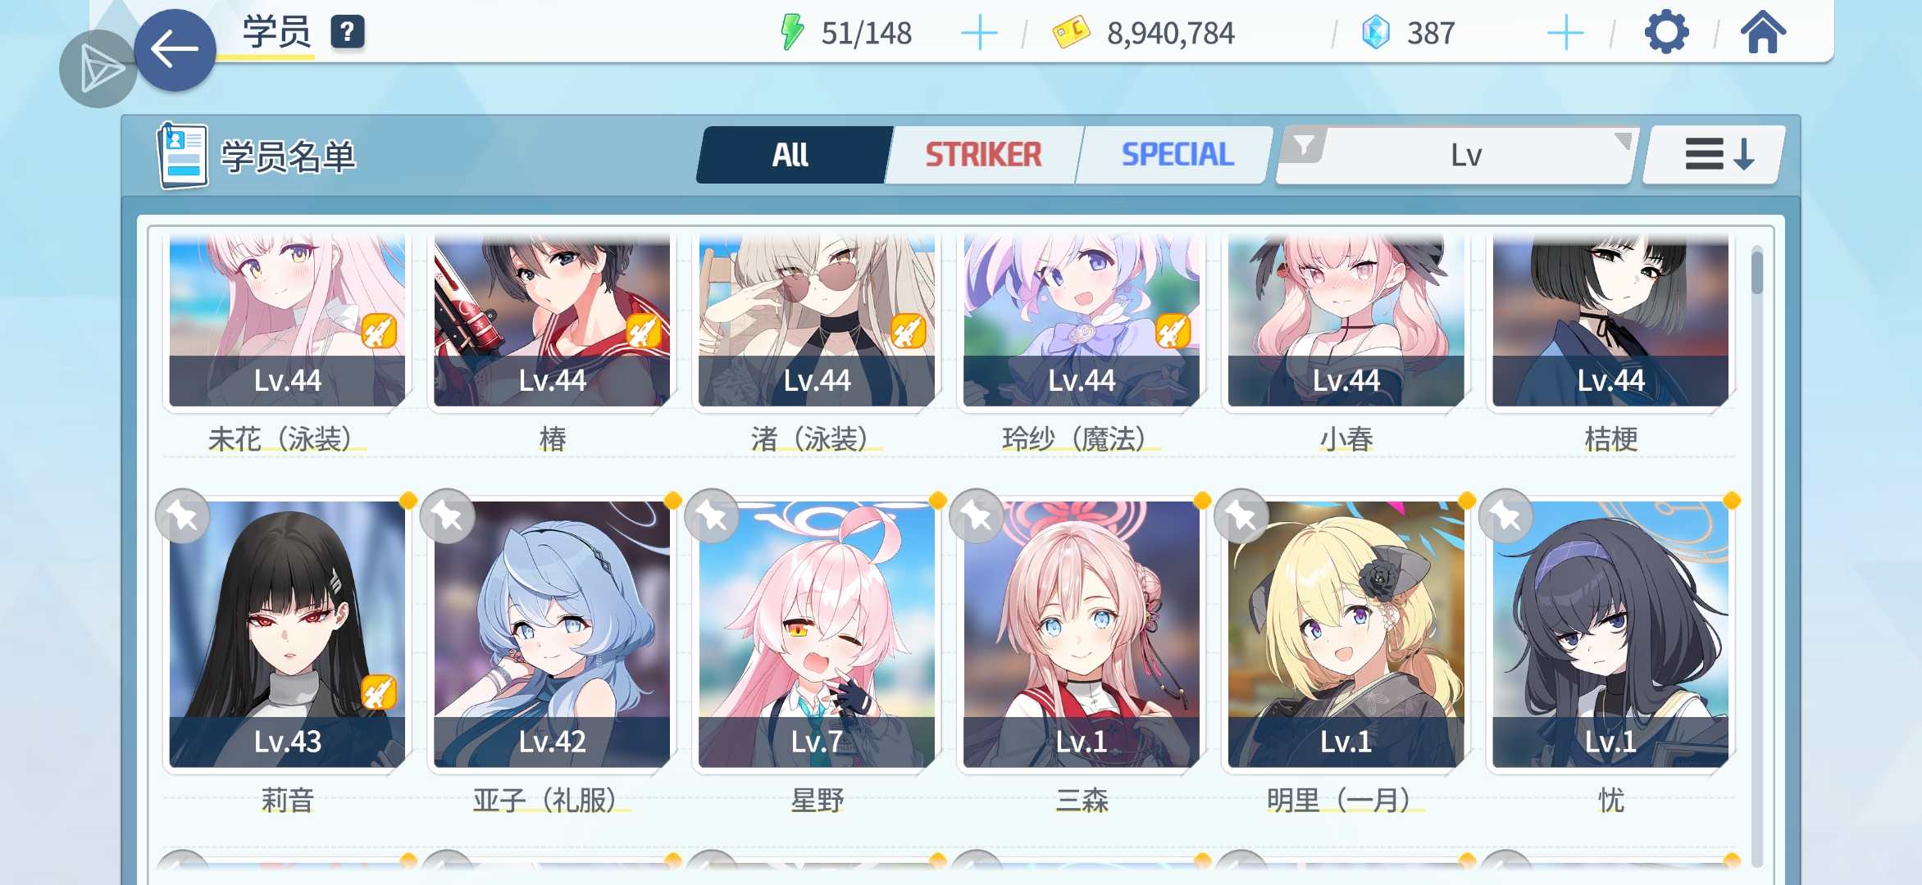Open the settings gear
This screenshot has width=1922, height=885.
point(1666,33)
